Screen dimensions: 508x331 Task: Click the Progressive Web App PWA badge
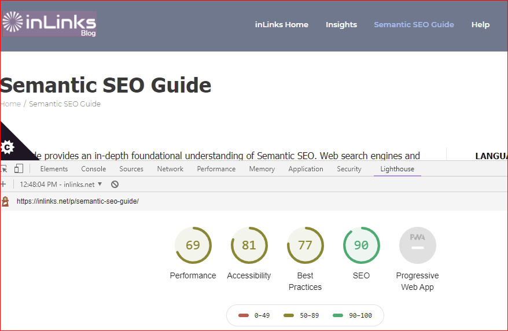point(417,245)
